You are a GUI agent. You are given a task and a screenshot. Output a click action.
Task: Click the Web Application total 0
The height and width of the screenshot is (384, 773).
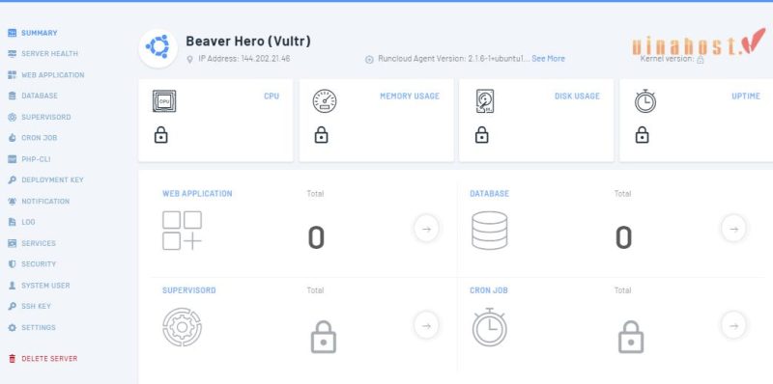(x=316, y=237)
